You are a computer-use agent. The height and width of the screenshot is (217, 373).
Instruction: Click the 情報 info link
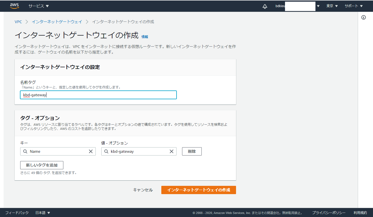(145, 37)
